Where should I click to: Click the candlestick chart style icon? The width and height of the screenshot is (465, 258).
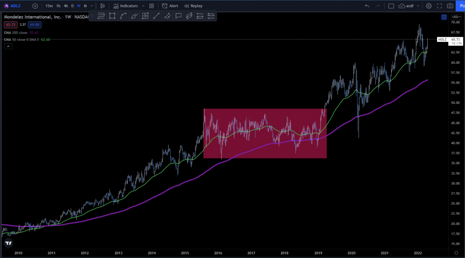(103, 6)
